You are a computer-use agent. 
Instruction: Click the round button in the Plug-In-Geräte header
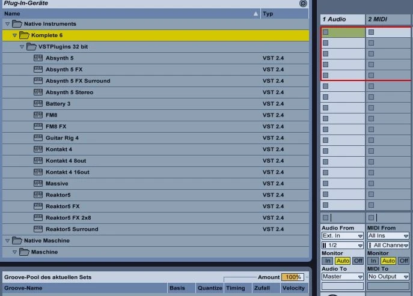click(303, 4)
